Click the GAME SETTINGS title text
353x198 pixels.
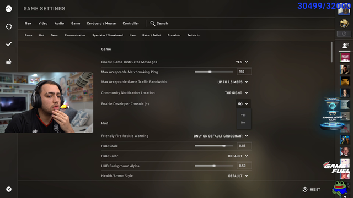click(x=44, y=9)
